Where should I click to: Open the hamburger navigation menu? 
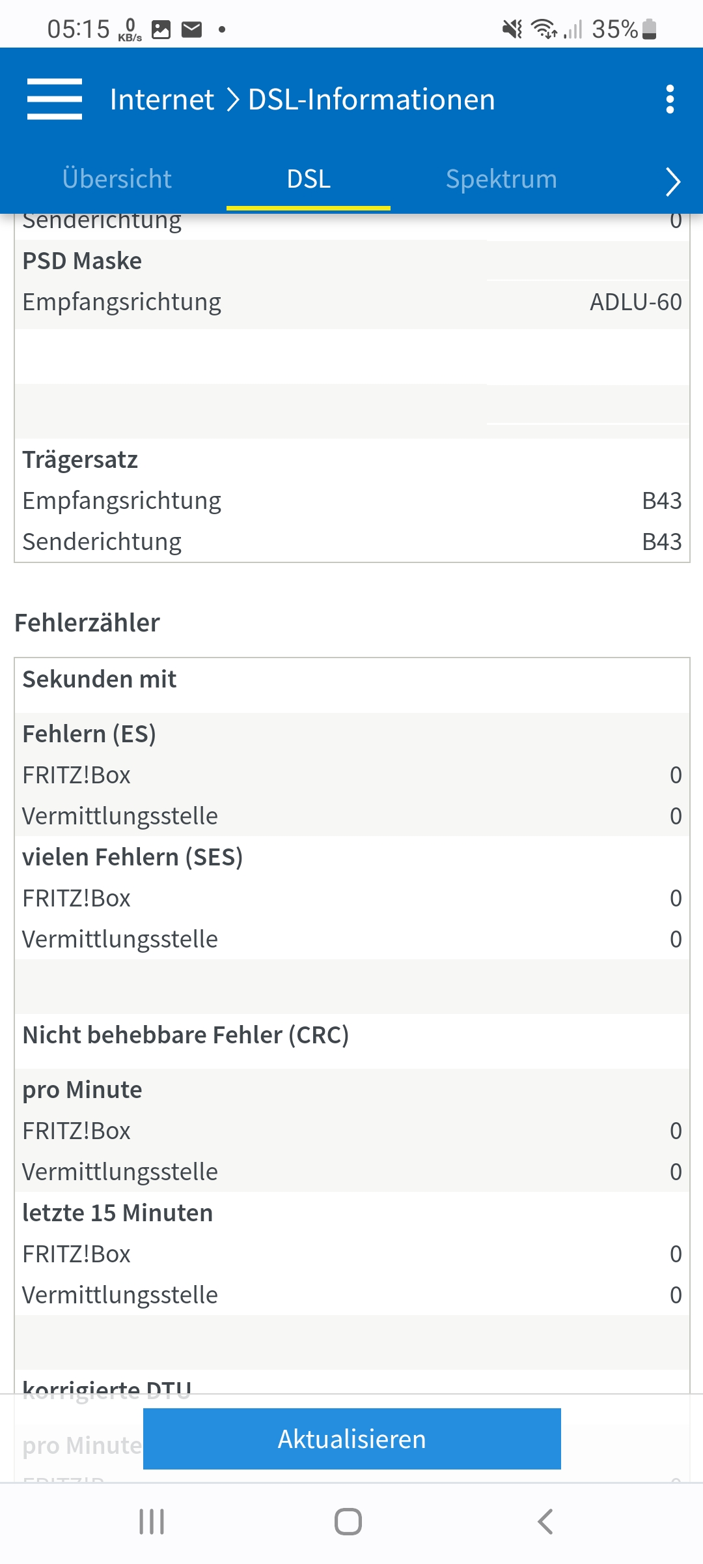coord(55,99)
